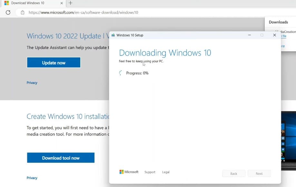Click Privacy link under Update now
296x187 pixels.
click(x=32, y=83)
